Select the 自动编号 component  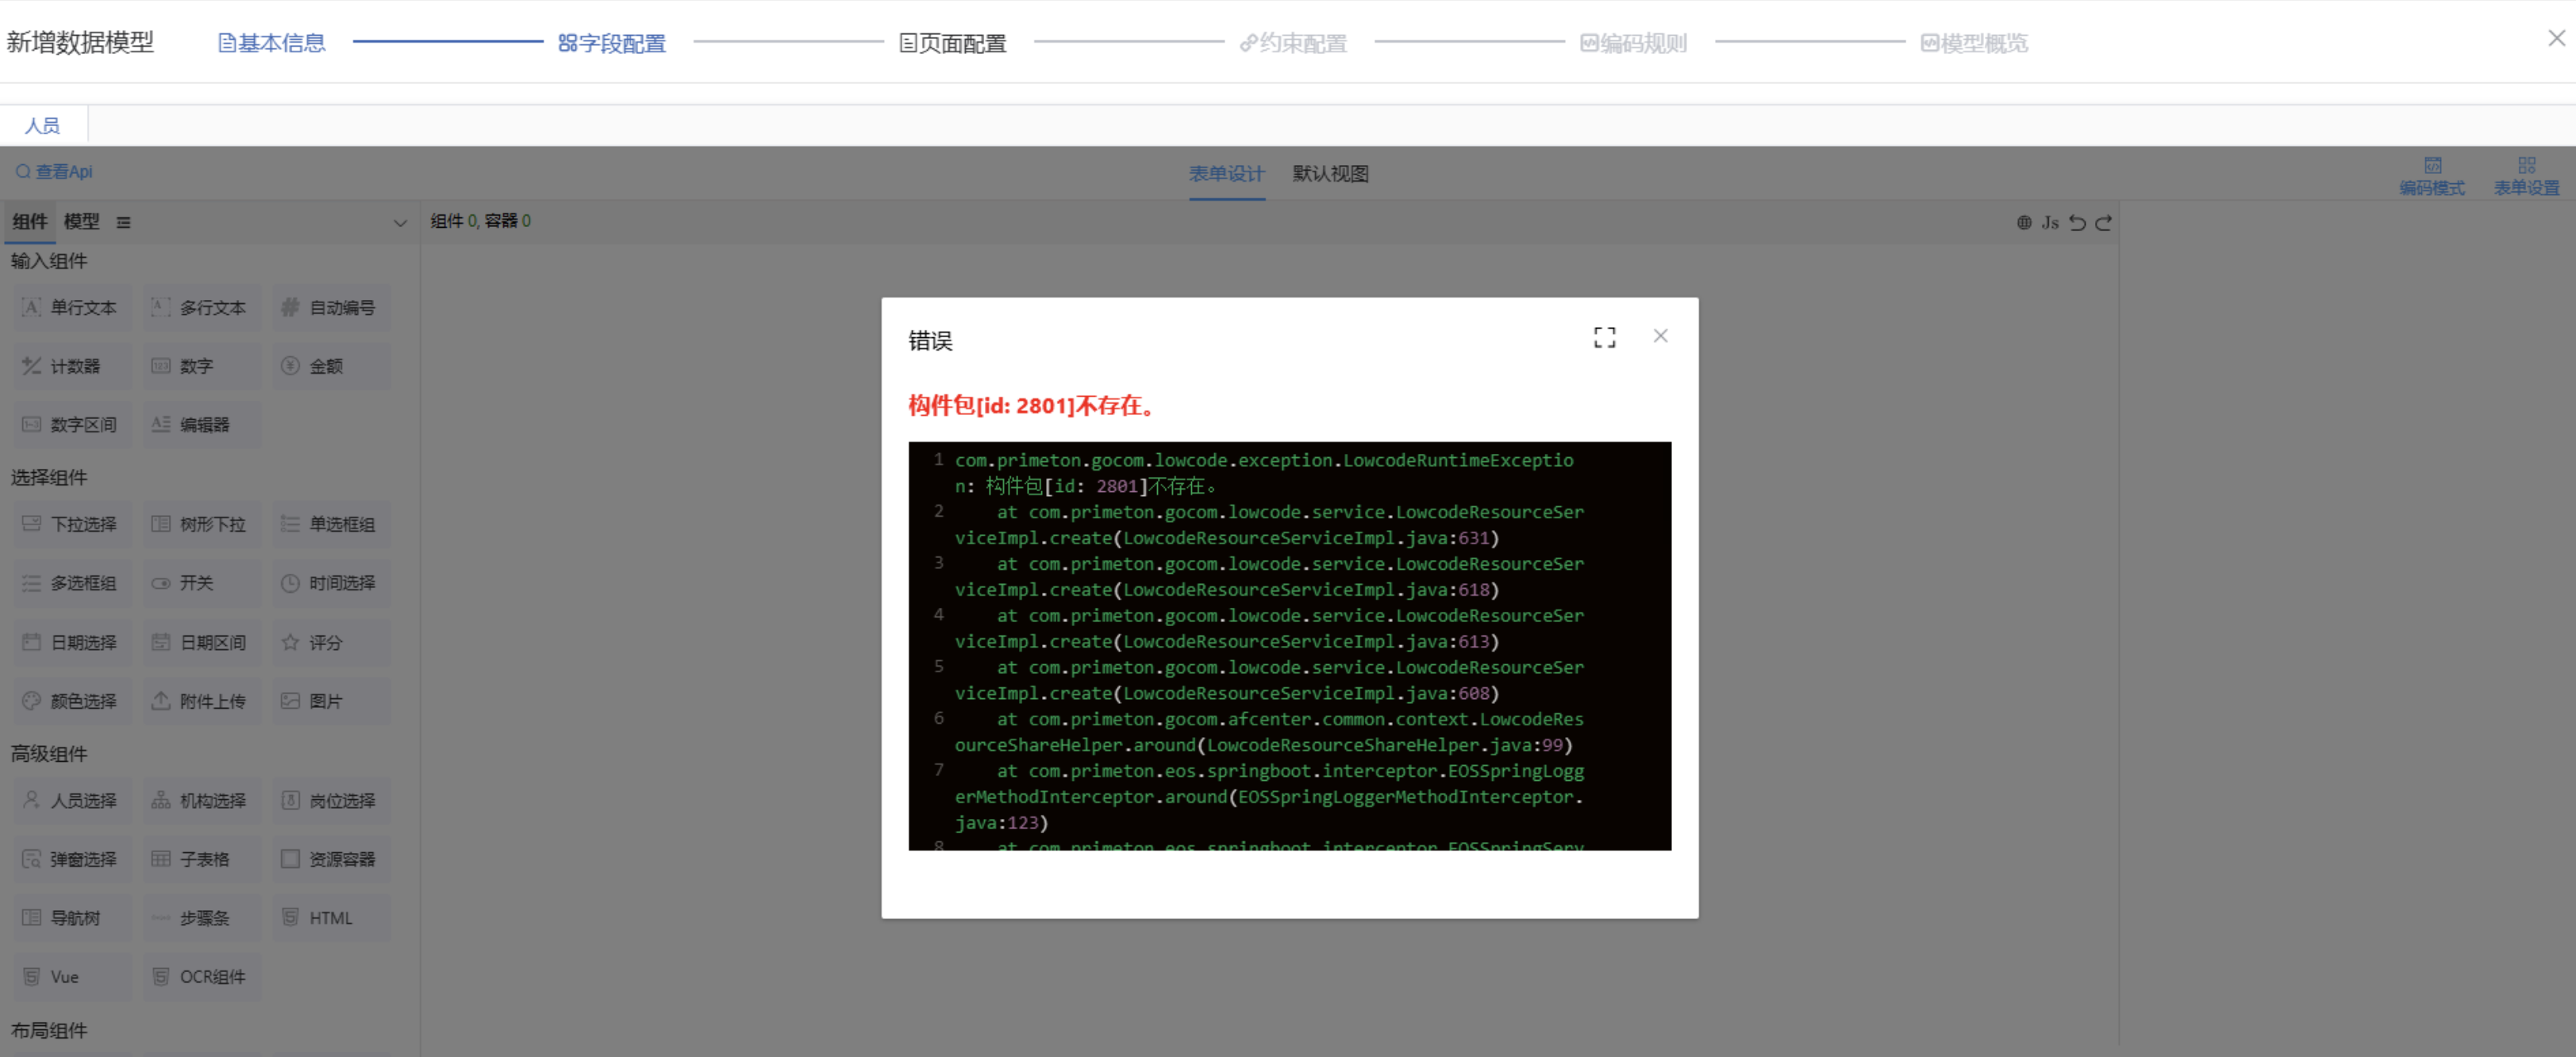click(331, 308)
